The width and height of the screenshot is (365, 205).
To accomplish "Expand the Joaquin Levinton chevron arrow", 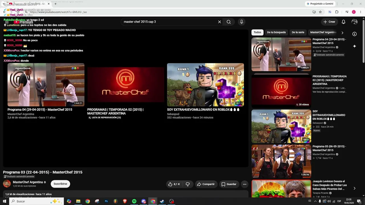I will point(354,188).
